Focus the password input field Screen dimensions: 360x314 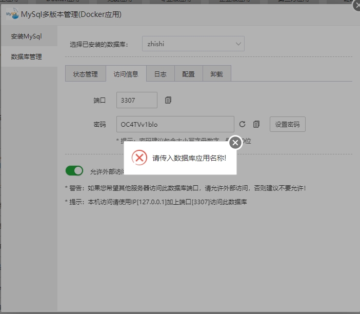pyautogui.click(x=175, y=124)
